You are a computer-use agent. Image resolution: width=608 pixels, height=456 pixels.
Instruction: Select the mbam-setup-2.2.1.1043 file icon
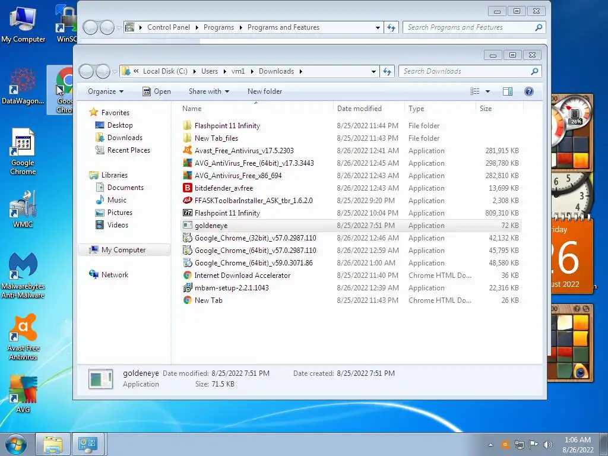pyautogui.click(x=187, y=287)
